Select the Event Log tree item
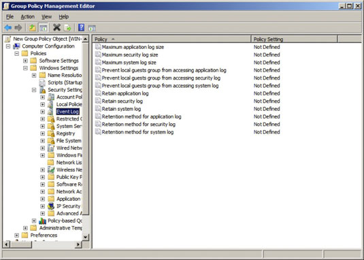 [x=67, y=112]
